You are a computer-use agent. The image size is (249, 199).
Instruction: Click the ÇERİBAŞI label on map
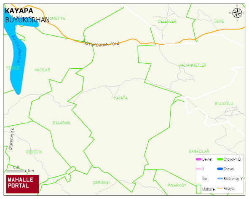101,183
